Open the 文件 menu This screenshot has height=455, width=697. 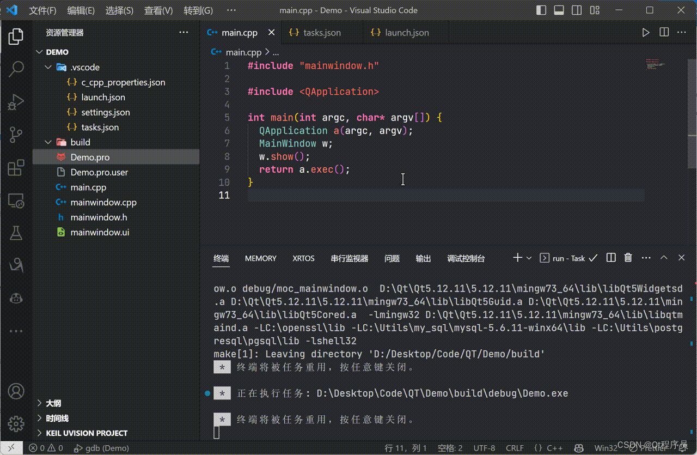[x=42, y=10]
